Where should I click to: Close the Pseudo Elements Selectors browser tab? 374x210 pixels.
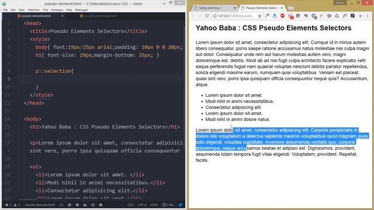pos(282,8)
